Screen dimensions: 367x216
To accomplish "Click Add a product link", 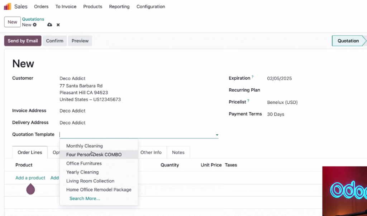I will (30, 178).
